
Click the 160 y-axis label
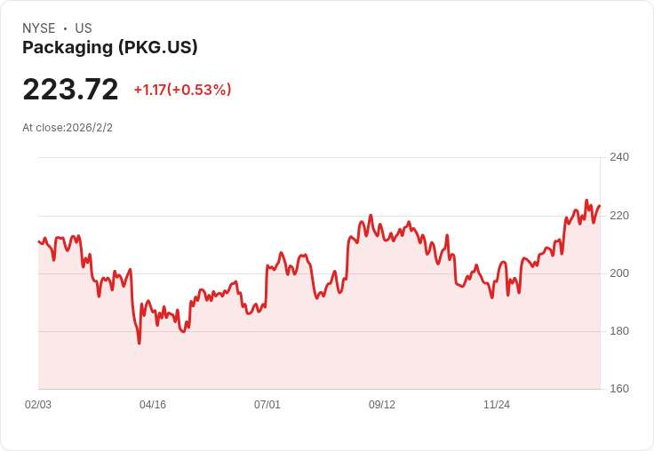coord(618,389)
